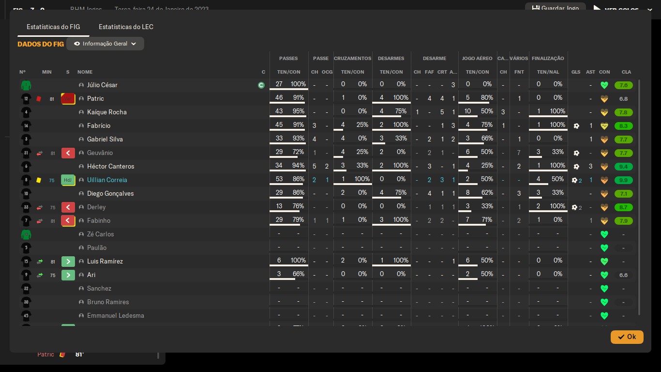The width and height of the screenshot is (661, 372).
Task: Click Gabriel Silva name
Action: pos(105,139)
